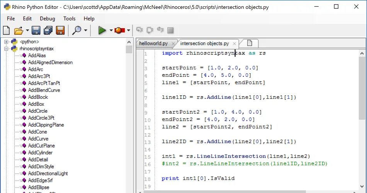Click the tree panel scrollbar thumb
This screenshot has height=193, width=367.
pyautogui.click(x=129, y=49)
